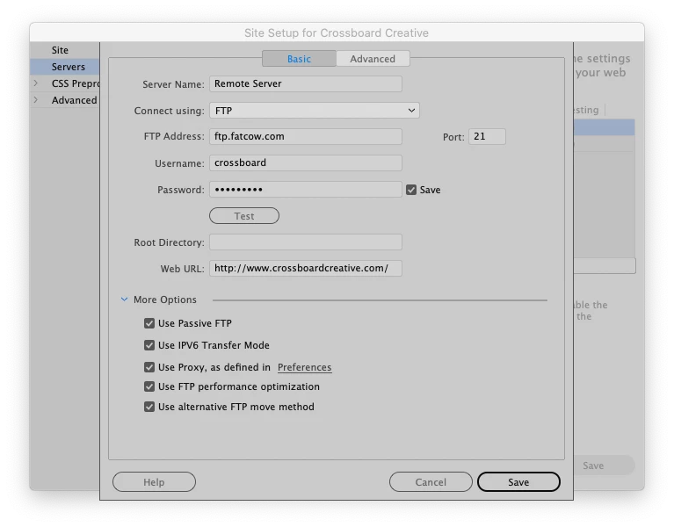Click the Cancel button
674x527 pixels.
[x=431, y=482]
